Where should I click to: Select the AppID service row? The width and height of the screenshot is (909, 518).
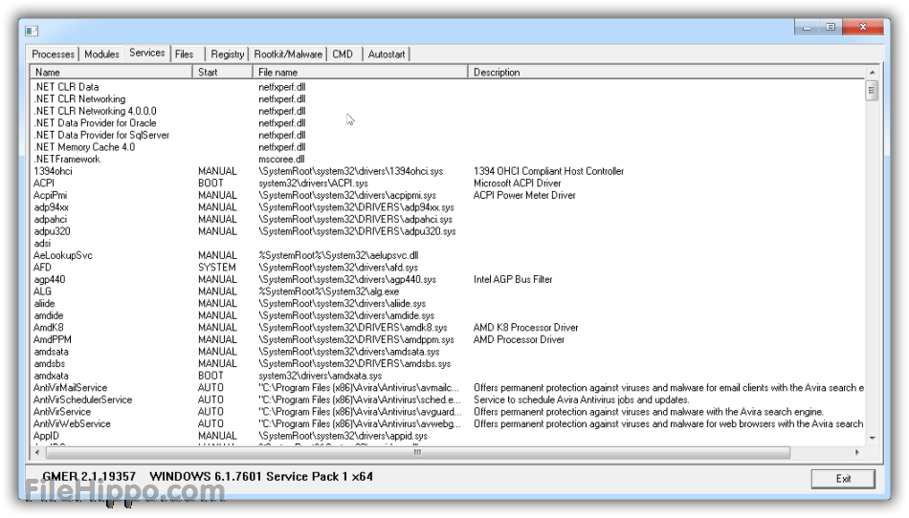(x=448, y=436)
